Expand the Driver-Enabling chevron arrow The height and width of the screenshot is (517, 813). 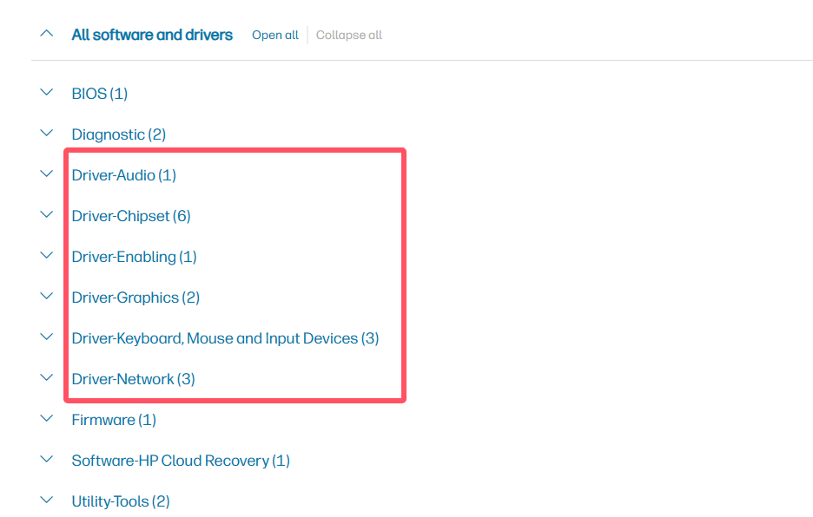47,256
